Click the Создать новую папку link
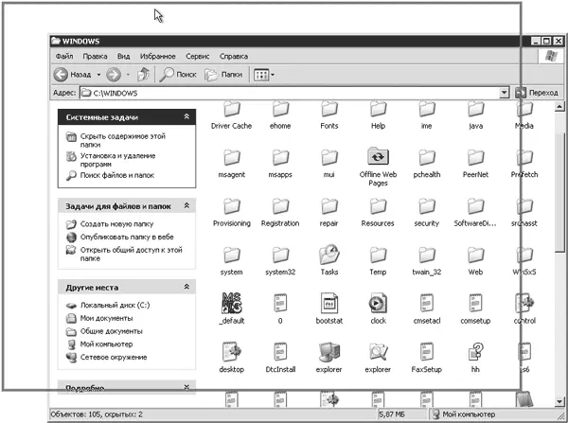The width and height of the screenshot is (568, 423). (115, 223)
